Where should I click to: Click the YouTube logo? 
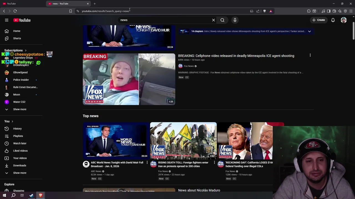[22, 20]
